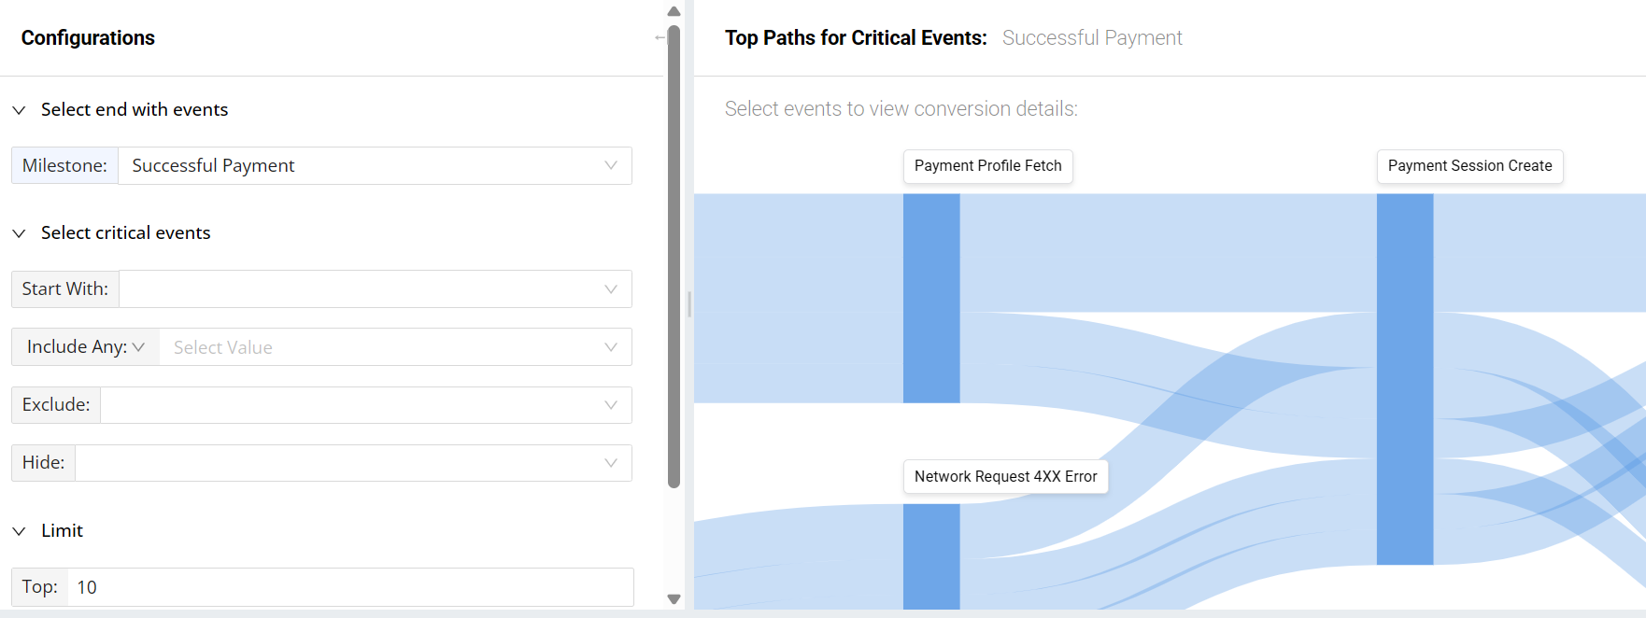The height and width of the screenshot is (618, 1646).
Task: Collapse the 'Select critical events' section
Action: [x=19, y=233]
